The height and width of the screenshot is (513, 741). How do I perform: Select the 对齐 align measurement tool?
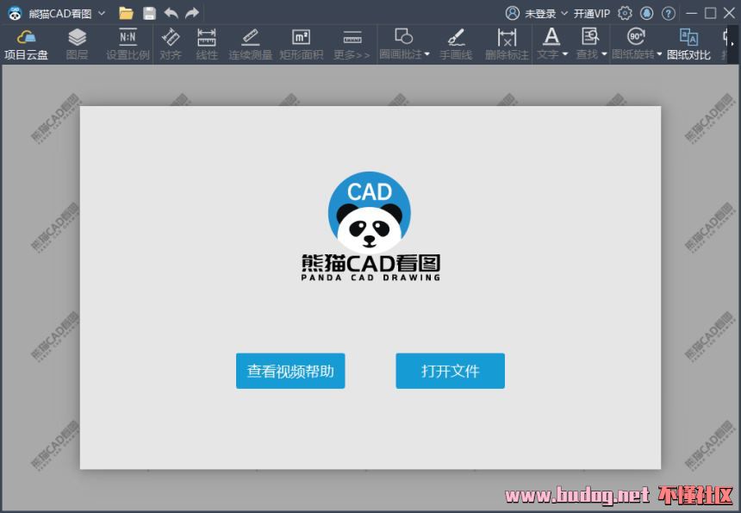[x=171, y=44]
